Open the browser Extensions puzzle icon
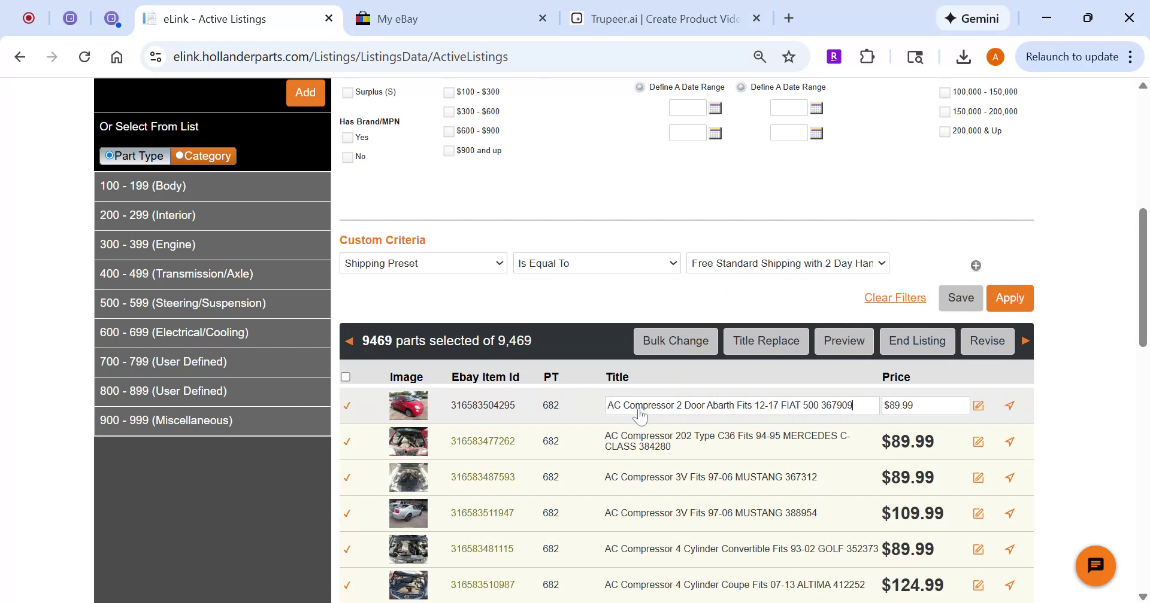The height and width of the screenshot is (603, 1150). [867, 56]
